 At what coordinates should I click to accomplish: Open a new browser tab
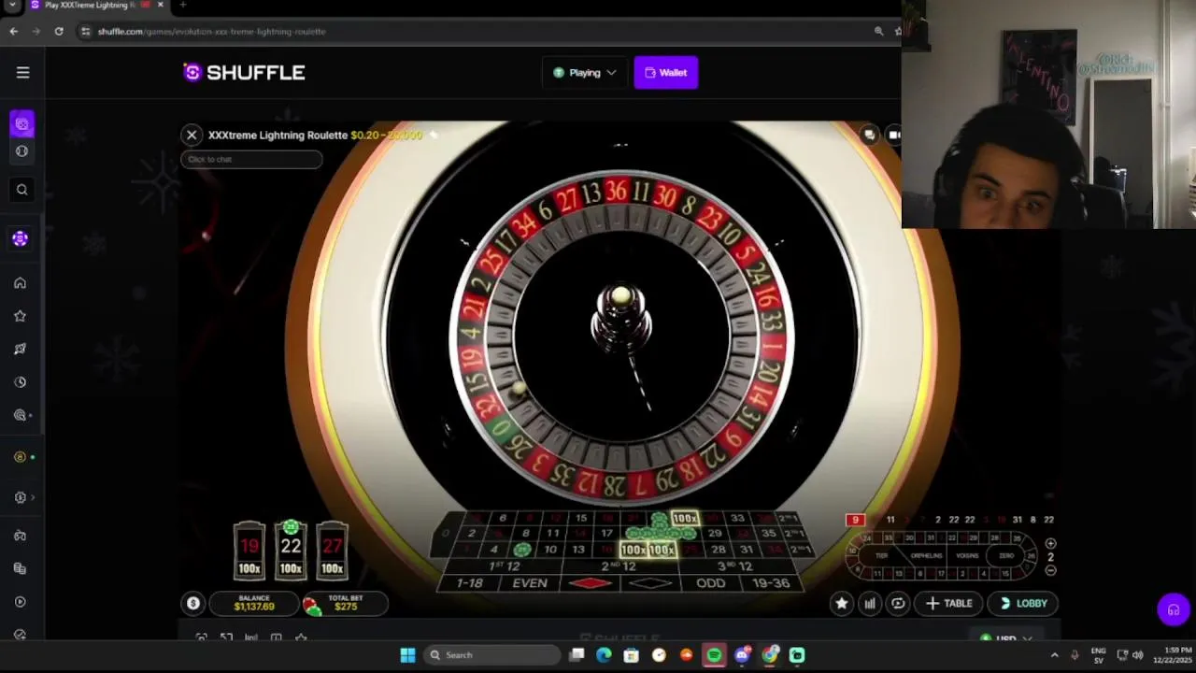click(x=183, y=5)
